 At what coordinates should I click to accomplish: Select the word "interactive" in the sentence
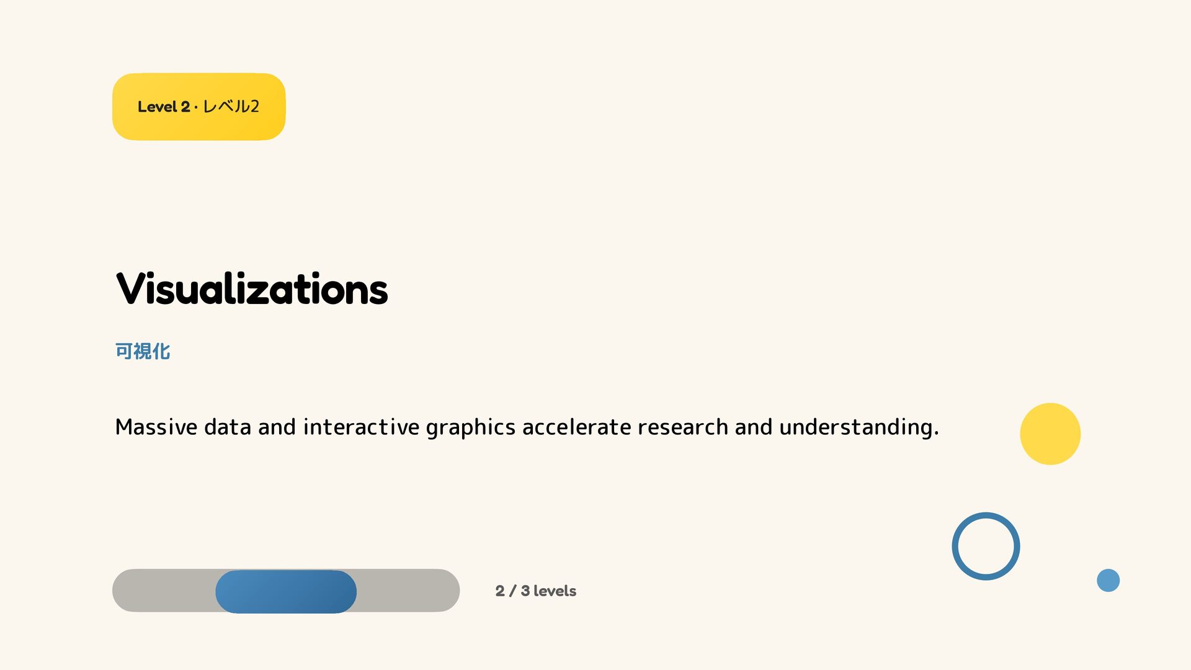(361, 427)
